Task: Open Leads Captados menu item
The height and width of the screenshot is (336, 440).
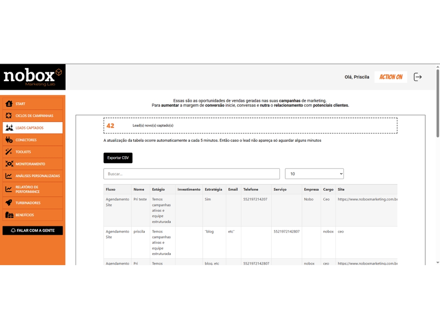Action: click(x=33, y=128)
